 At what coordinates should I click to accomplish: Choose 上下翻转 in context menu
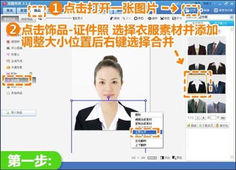pyautogui.click(x=141, y=145)
